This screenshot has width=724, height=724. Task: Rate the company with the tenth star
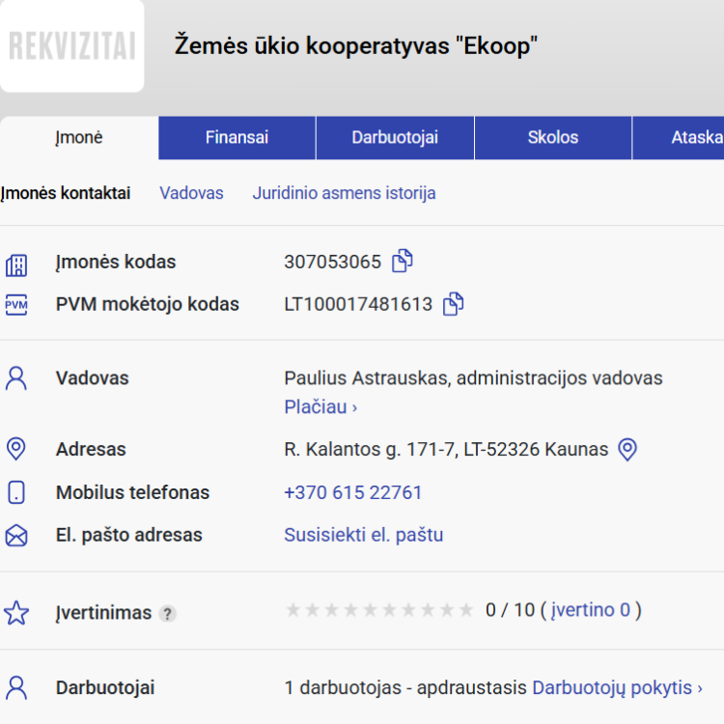pyautogui.click(x=466, y=610)
